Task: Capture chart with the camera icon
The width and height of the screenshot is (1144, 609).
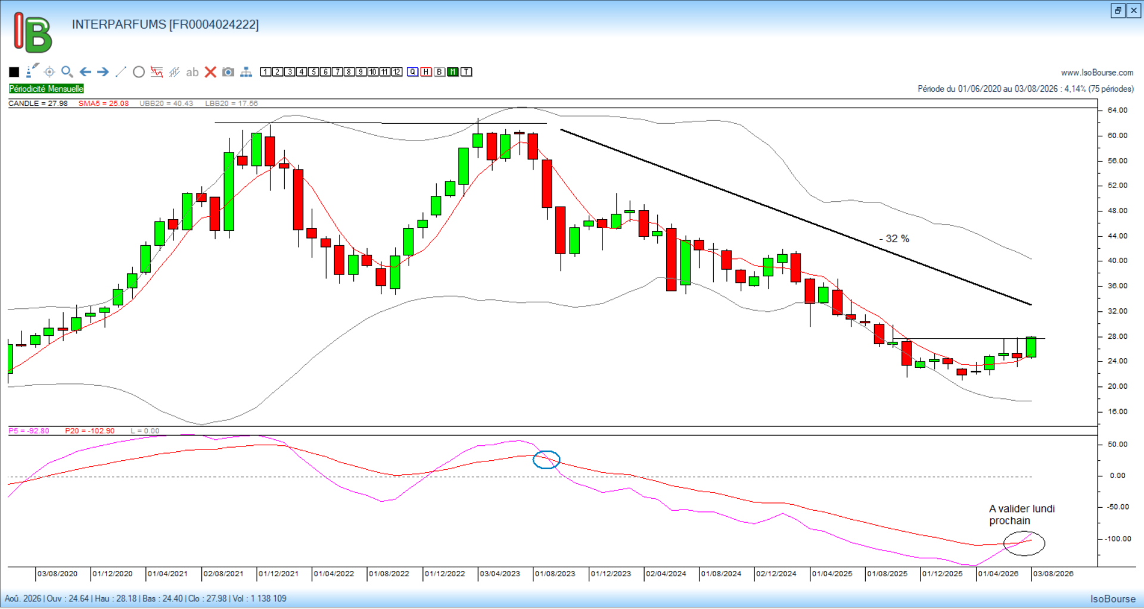Action: pyautogui.click(x=228, y=72)
